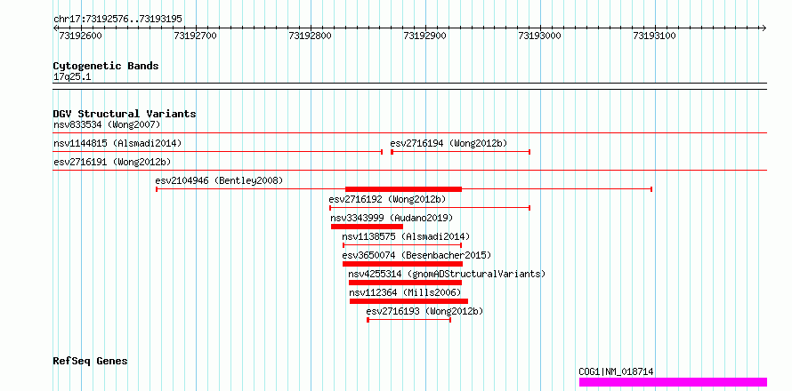Image resolution: width=792 pixels, height=391 pixels.
Task: Click nsv112364 (Mills2006) variant label
Action: [x=405, y=292]
